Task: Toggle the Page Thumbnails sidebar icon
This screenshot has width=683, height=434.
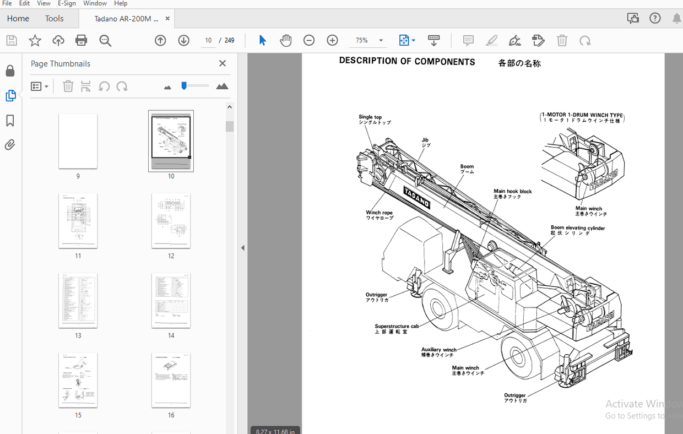Action: (11, 95)
